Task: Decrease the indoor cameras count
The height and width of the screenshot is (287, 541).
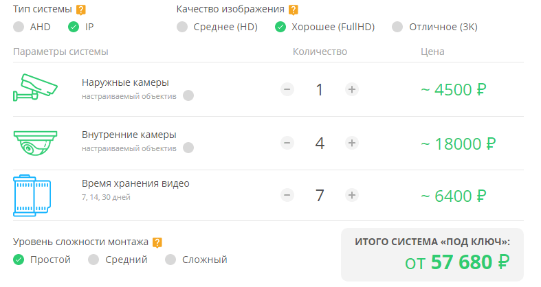Action: (x=287, y=143)
